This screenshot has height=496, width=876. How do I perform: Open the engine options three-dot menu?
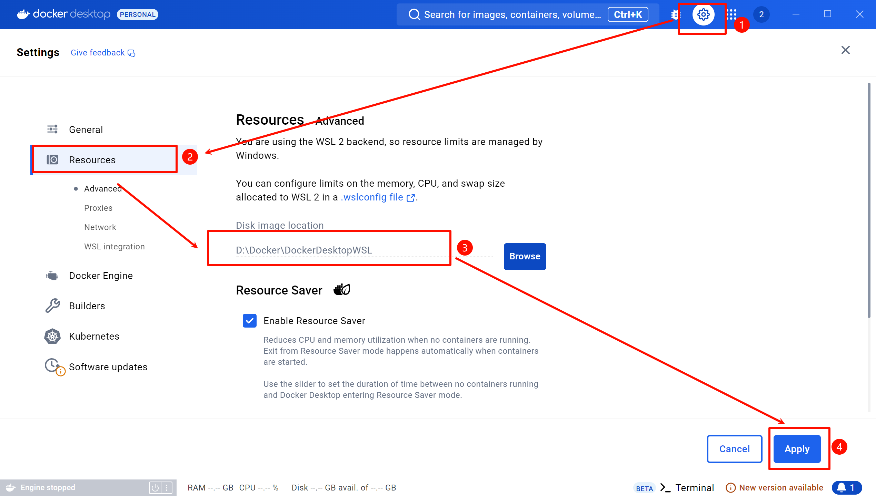tap(167, 487)
